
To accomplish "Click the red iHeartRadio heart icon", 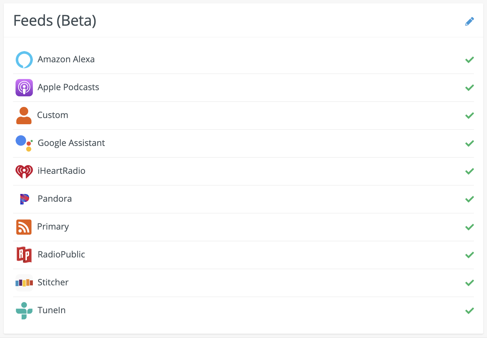I will click(24, 171).
